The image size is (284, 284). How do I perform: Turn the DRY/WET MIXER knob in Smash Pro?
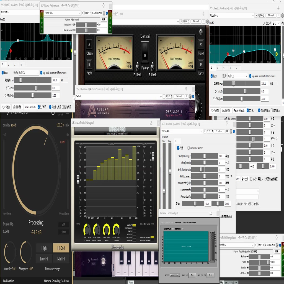coord(107,230)
